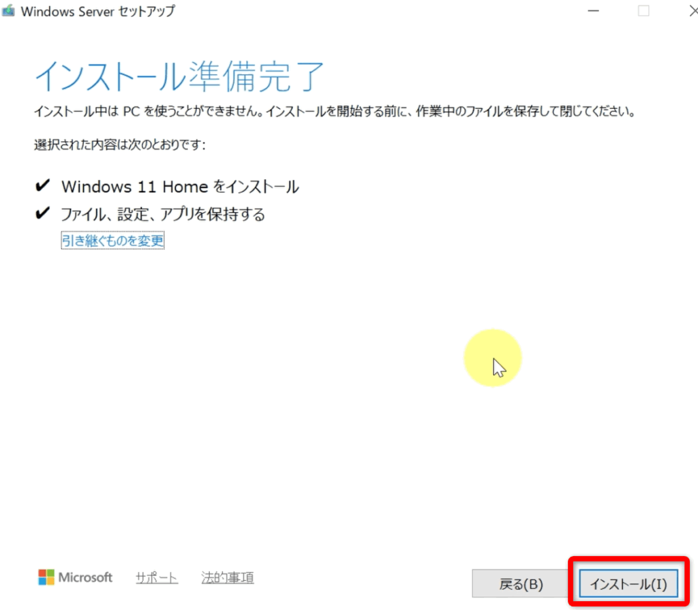Click the インストール準備完了 heading
The height and width of the screenshot is (610, 698).
[x=180, y=76]
